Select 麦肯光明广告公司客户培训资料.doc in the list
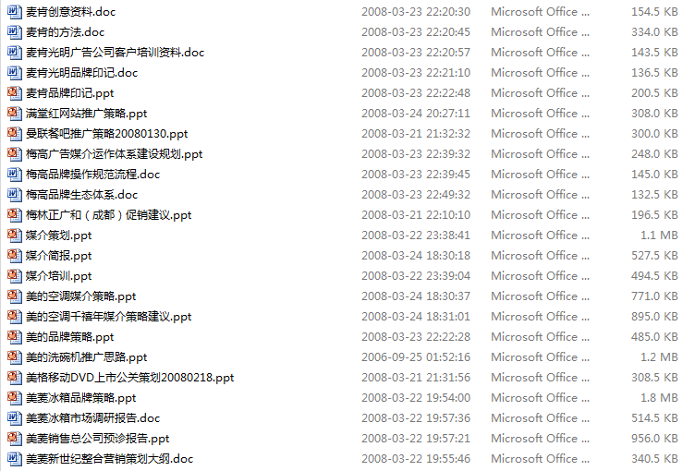Screen dimensions: 695x471 click(116, 53)
